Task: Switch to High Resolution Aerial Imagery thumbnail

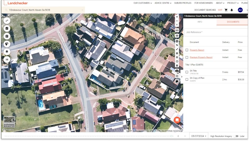Action: [9, 122]
